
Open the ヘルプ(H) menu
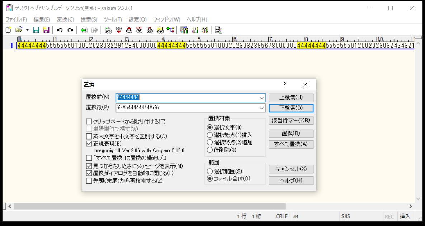tap(197, 19)
